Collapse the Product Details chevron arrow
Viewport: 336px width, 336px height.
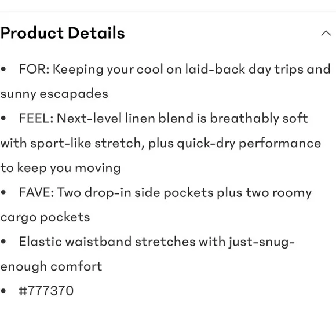click(x=326, y=33)
